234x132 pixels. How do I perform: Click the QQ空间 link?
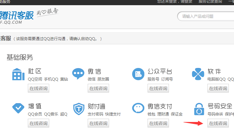(x=35, y=79)
